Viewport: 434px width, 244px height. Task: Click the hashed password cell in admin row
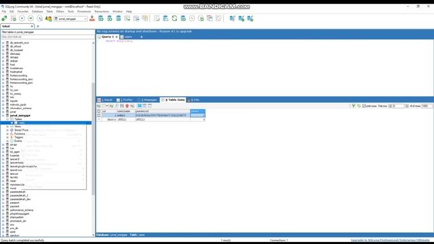[163, 115]
